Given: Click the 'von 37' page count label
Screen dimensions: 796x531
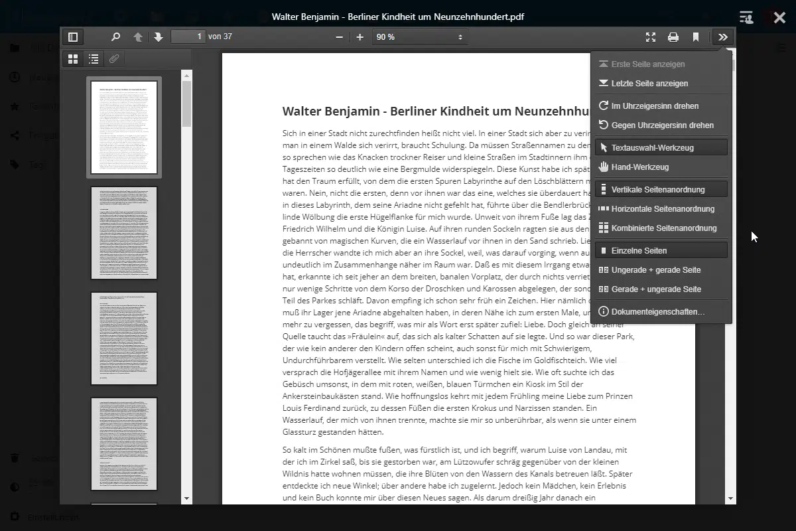Looking at the screenshot, I should pos(220,37).
